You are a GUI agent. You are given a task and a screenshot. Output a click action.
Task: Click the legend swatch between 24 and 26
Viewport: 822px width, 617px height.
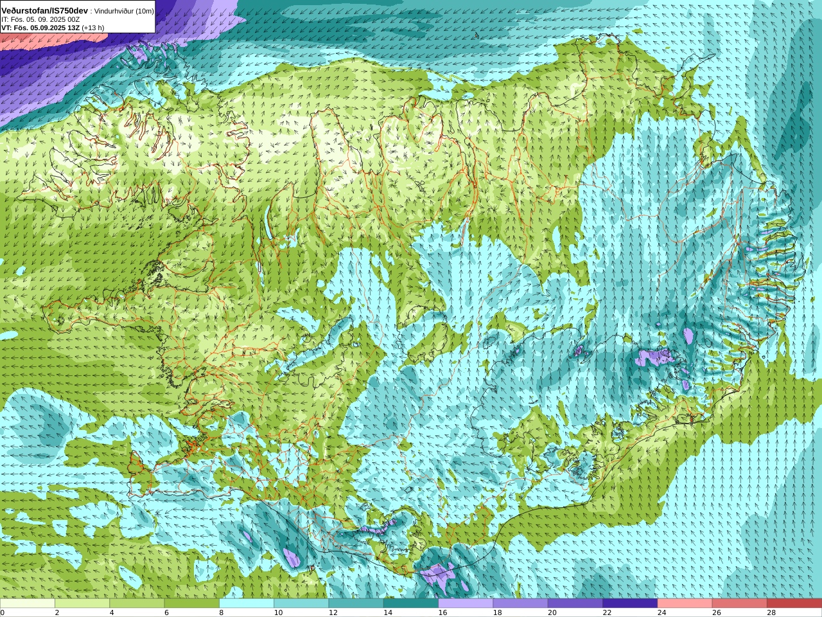pyautogui.click(x=685, y=604)
